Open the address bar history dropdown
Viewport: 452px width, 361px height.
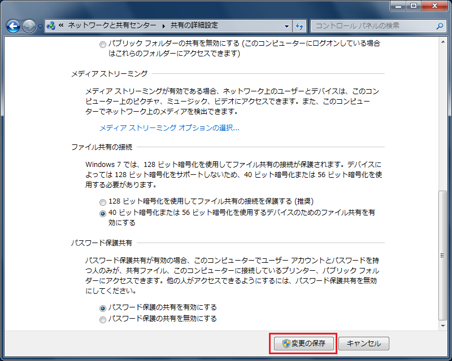287,26
